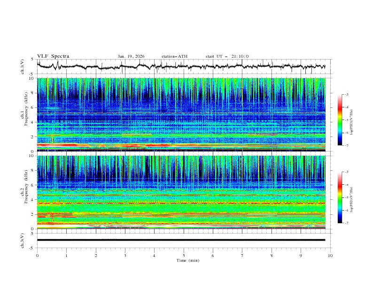The image size is (372, 287).
Task: Click the ch.2 spectrogram color scale bar
Action: 340,197
